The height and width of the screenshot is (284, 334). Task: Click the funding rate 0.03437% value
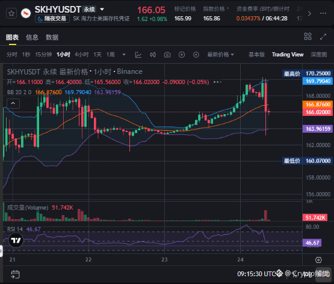(x=249, y=19)
